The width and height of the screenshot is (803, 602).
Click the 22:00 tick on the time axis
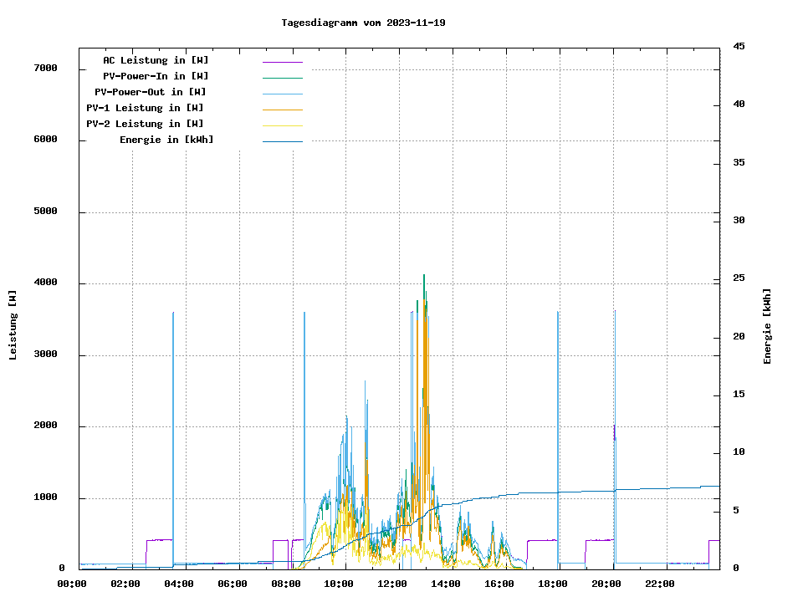(x=659, y=584)
